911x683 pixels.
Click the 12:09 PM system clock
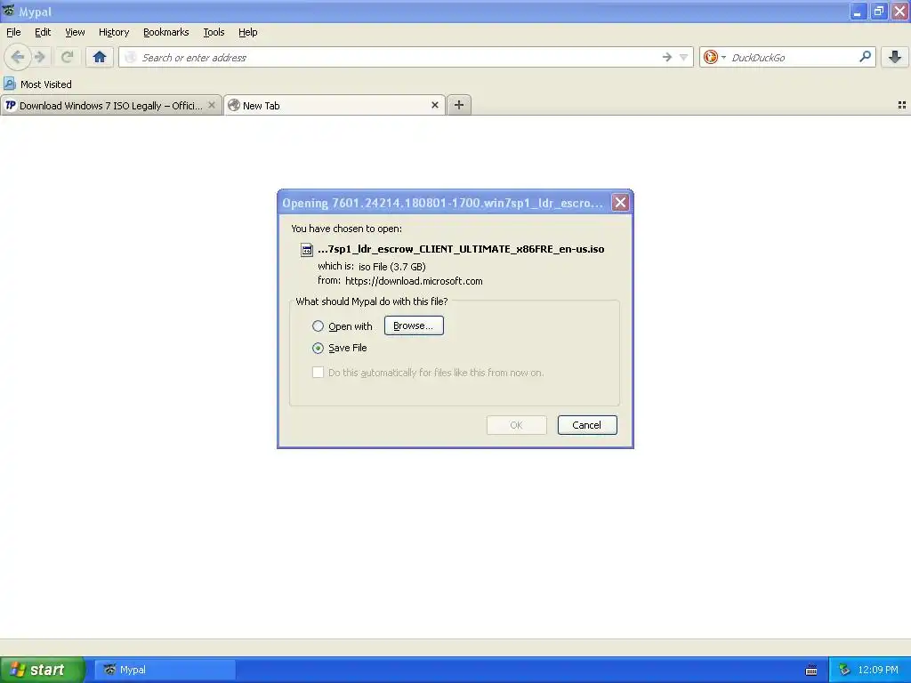point(878,670)
